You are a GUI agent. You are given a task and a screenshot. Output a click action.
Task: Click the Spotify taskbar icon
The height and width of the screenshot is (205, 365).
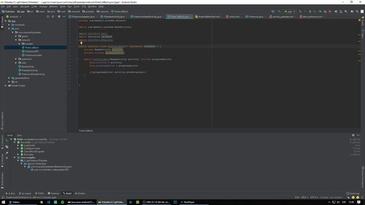click(62, 202)
